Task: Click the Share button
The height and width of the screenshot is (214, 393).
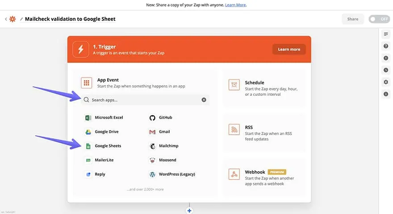Action: (352, 19)
